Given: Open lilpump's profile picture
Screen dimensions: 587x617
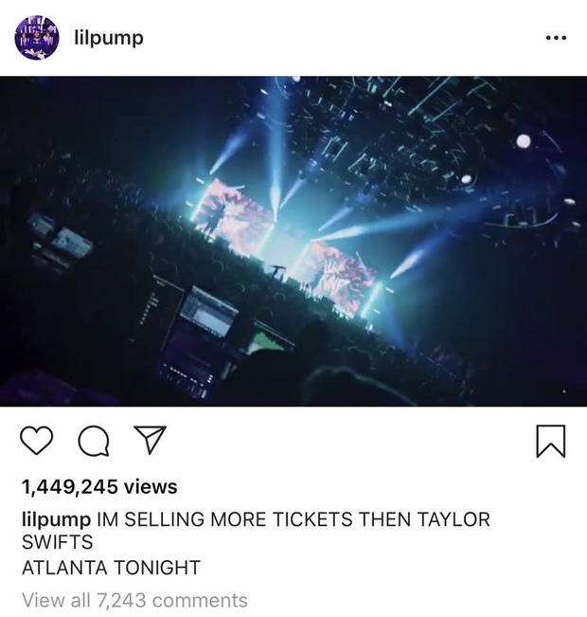Looking at the screenshot, I should point(37,38).
